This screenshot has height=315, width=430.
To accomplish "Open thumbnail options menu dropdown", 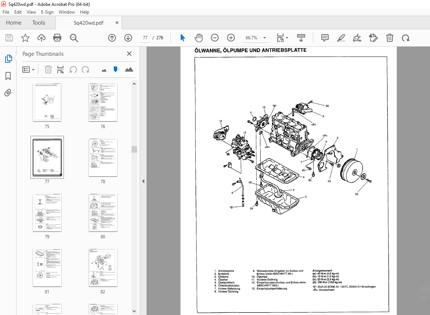I will tap(28, 70).
